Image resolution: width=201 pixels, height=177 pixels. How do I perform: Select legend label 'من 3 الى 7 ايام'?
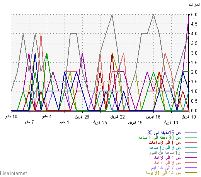click(x=167, y=163)
